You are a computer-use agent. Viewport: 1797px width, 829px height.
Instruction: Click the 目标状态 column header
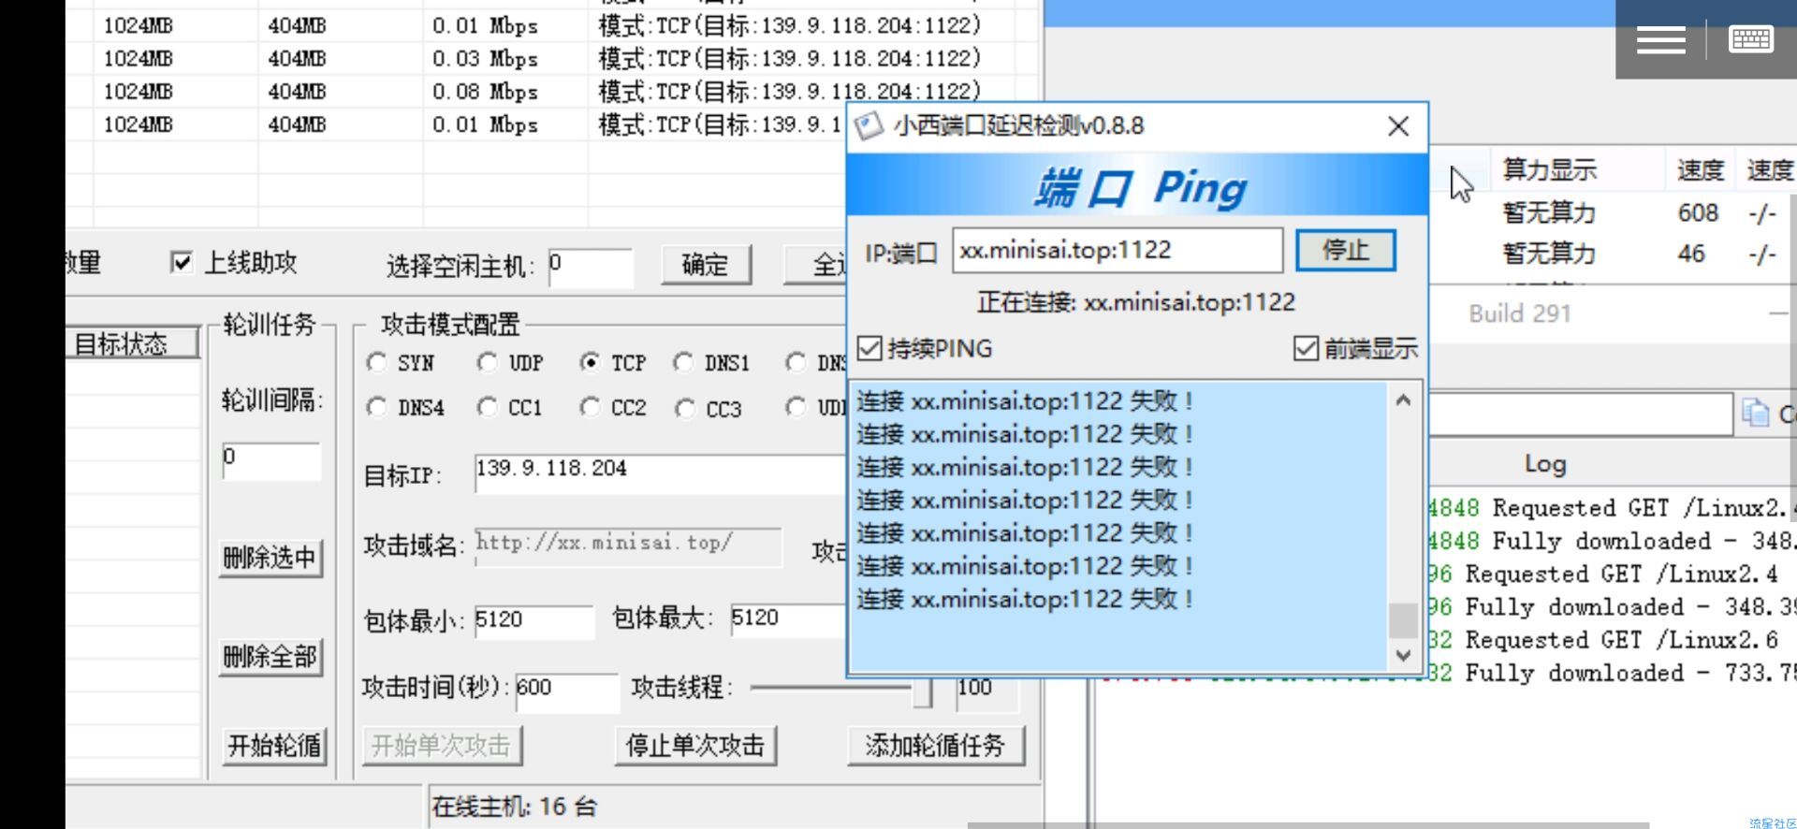click(x=133, y=343)
